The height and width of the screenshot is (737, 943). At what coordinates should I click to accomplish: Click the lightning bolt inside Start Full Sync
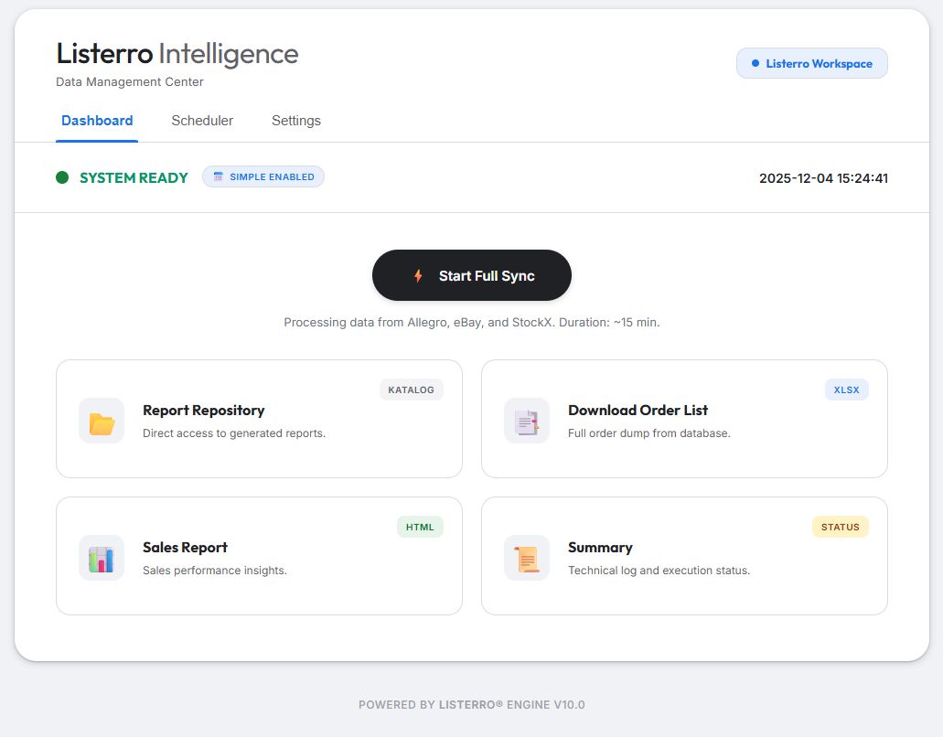[418, 274]
